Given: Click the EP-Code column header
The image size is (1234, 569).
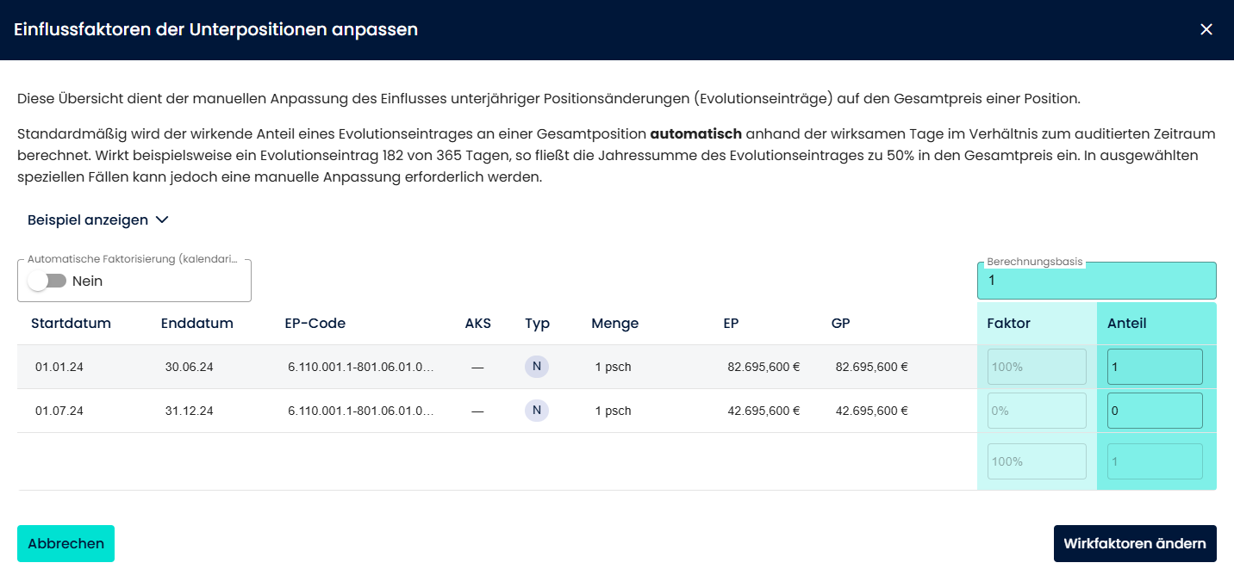Looking at the screenshot, I should pos(315,324).
